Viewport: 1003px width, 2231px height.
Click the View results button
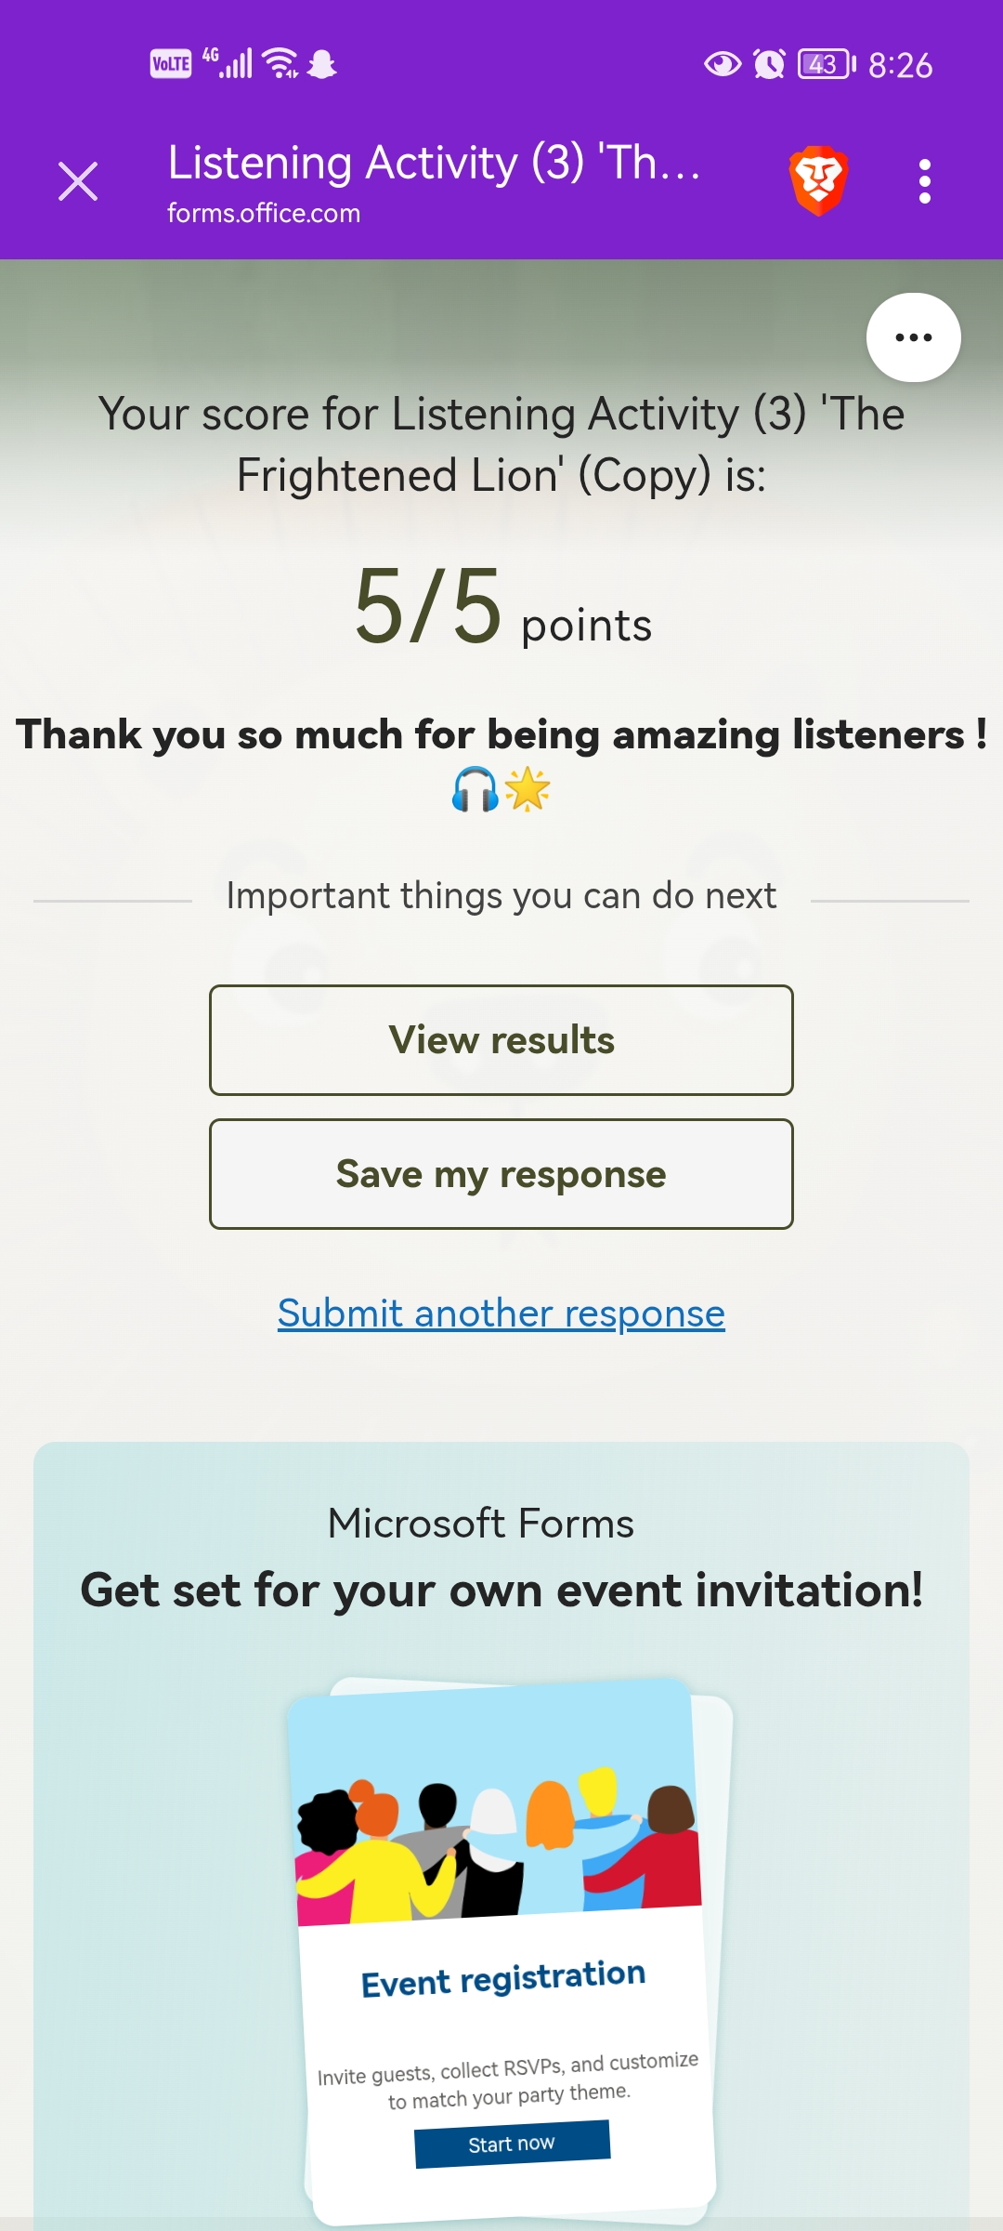tap(501, 1040)
